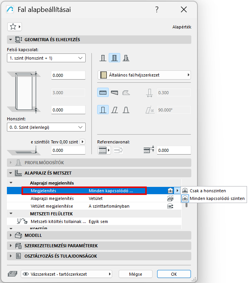Screen dimensions: 252x283
Task: Click the layer icon at dialog bottom
Action: pos(13,274)
